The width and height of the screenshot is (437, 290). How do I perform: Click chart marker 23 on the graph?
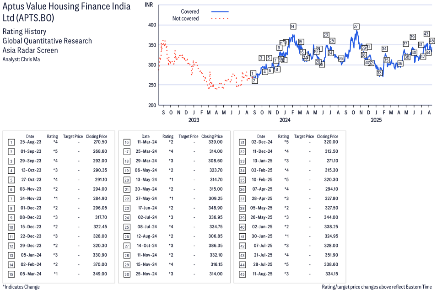point(326,35)
